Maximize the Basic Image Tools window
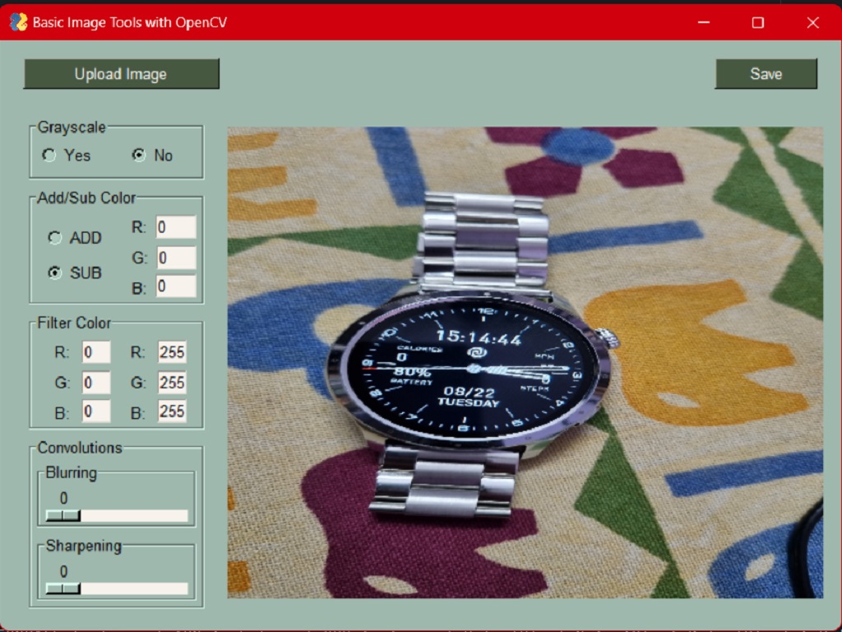Screen dimensions: 842x632 coord(757,22)
